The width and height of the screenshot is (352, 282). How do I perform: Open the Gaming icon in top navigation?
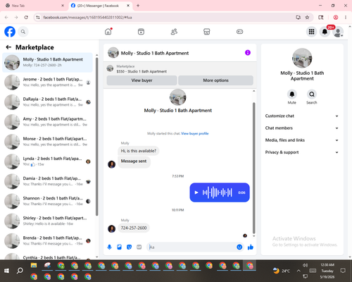[x=239, y=32]
